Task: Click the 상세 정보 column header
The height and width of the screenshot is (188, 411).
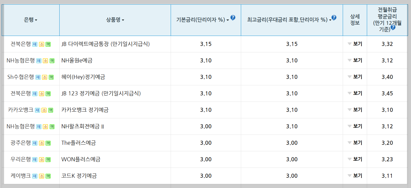Action: tap(355, 20)
